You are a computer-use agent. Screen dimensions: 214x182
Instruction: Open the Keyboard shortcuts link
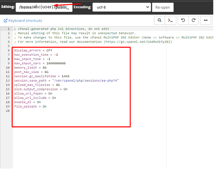click(25, 21)
